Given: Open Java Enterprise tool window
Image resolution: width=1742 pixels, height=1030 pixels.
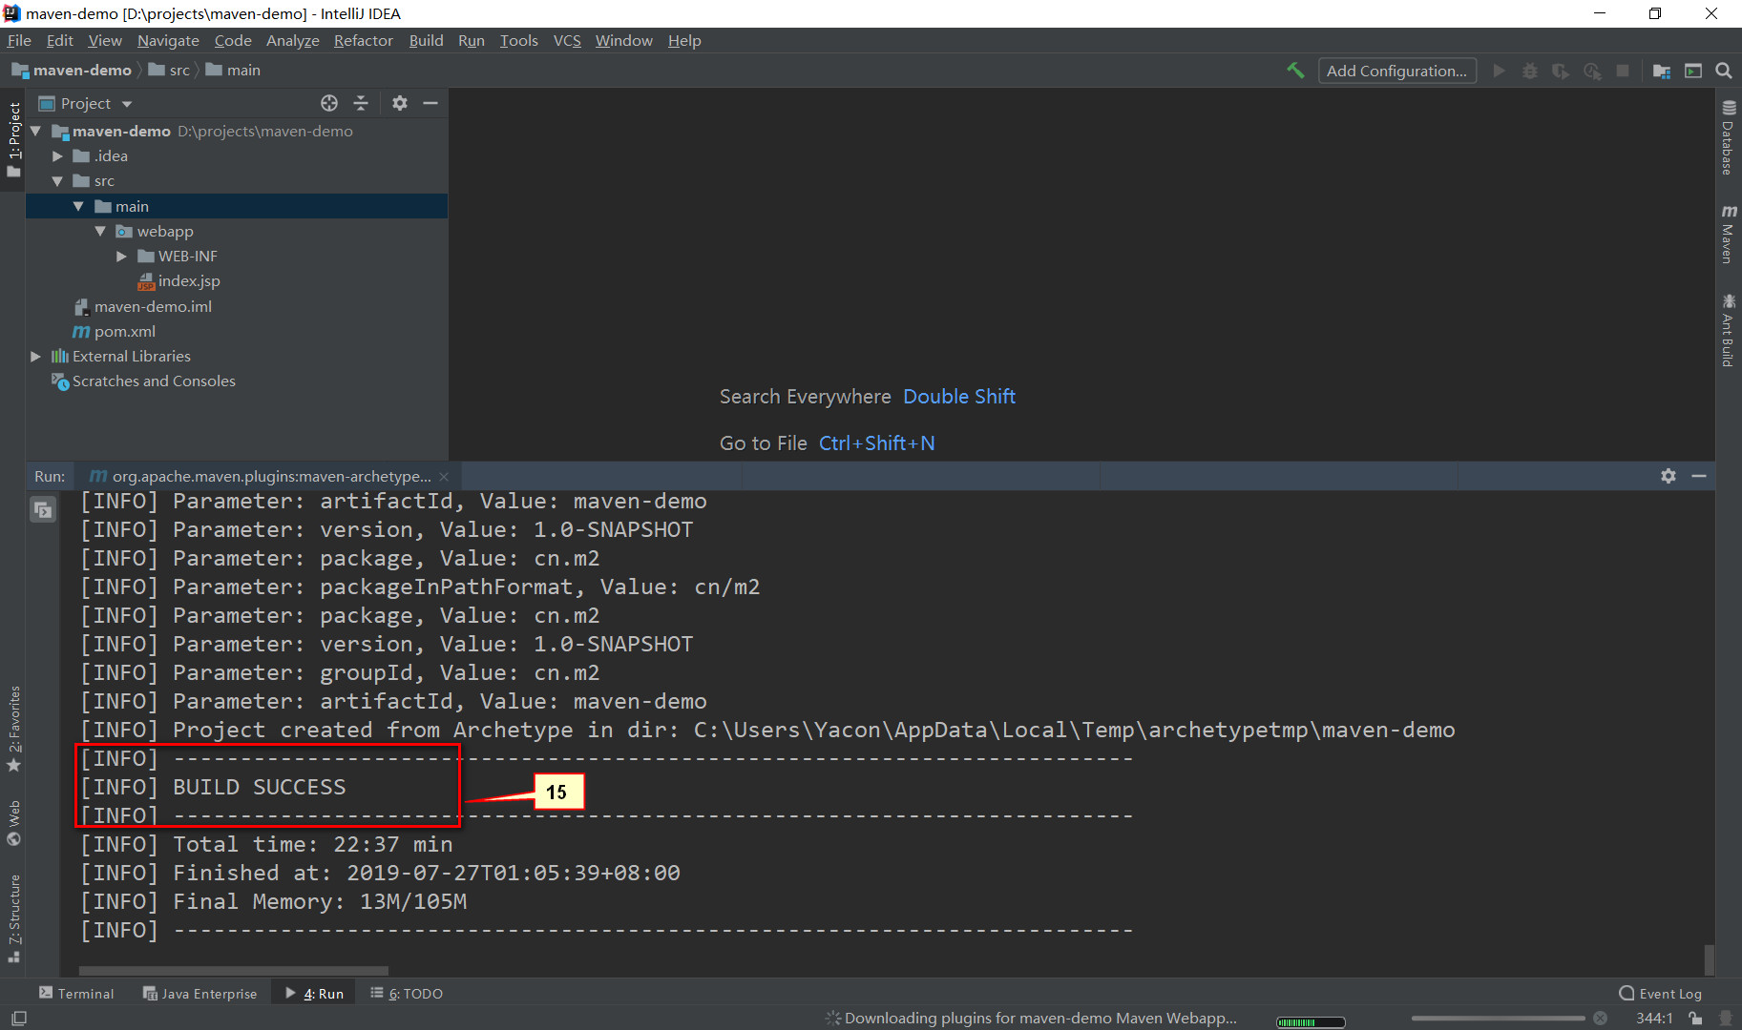Looking at the screenshot, I should (x=200, y=993).
